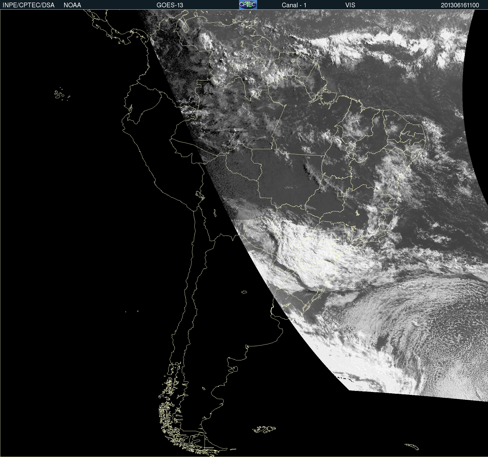
Task: Click the bright cloud mass over southern Brazil
Action: (x=311, y=259)
